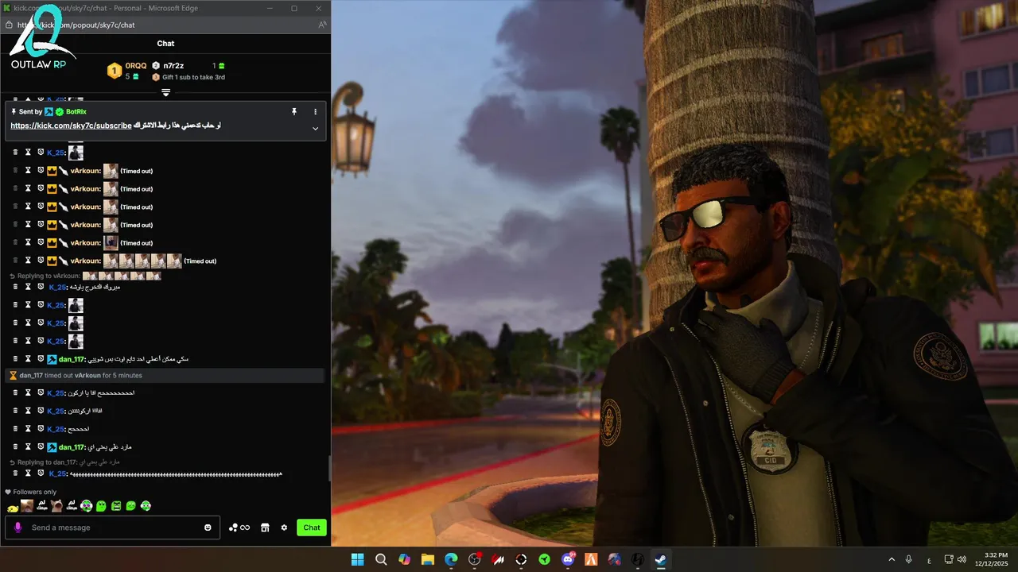Timeout icon on dan_117's 'مارد علي يحي اي' message
The width and height of the screenshot is (1018, 572).
(x=28, y=446)
